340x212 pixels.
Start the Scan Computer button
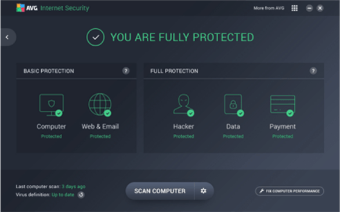click(x=160, y=191)
